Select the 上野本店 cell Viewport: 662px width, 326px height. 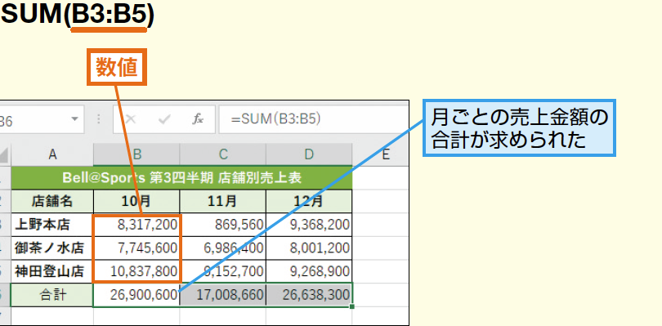click(52, 225)
